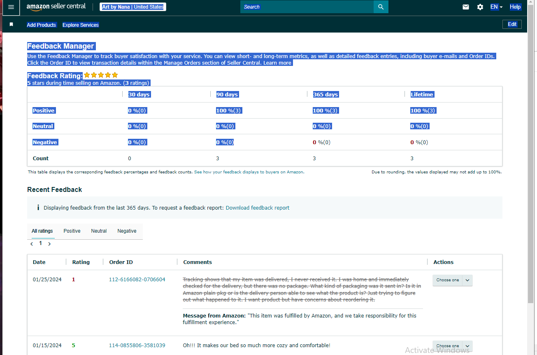537x355 pixels.
Task: Click the info icon beside Displaying feedback
Action: [38, 208]
